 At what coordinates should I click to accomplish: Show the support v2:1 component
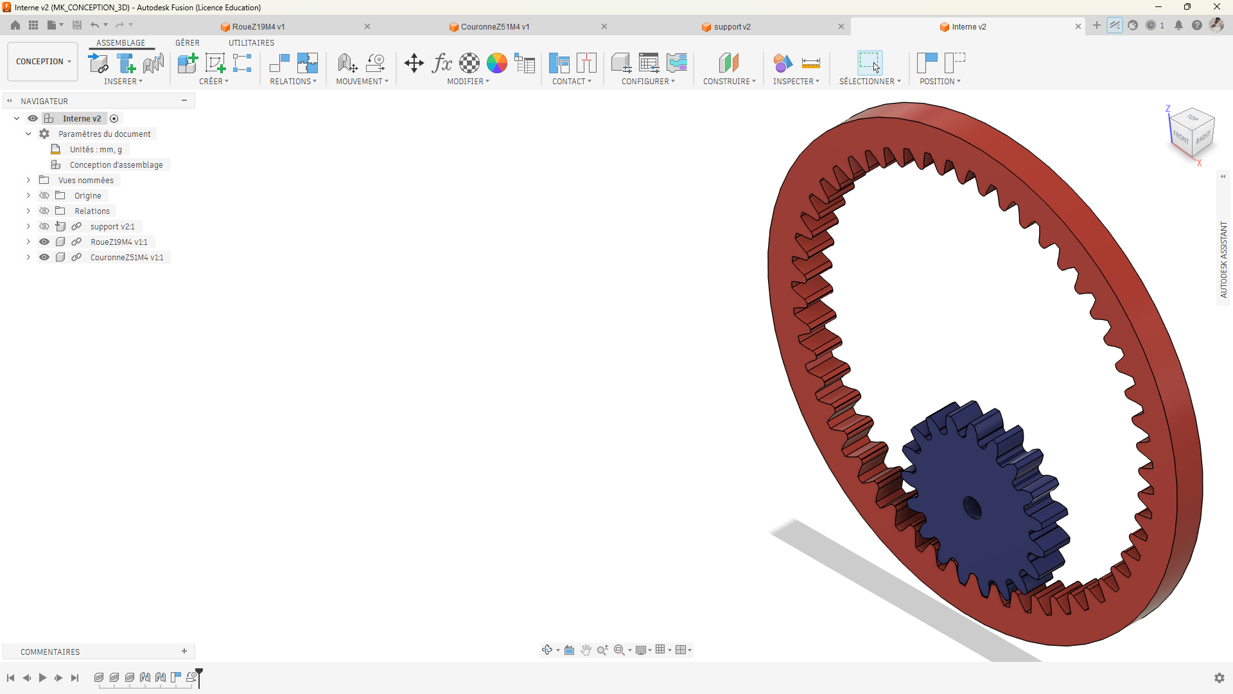click(x=44, y=226)
